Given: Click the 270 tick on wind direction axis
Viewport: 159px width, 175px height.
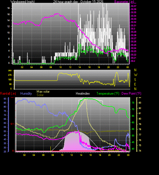Looking at the screenshot, I should pos(10,75).
